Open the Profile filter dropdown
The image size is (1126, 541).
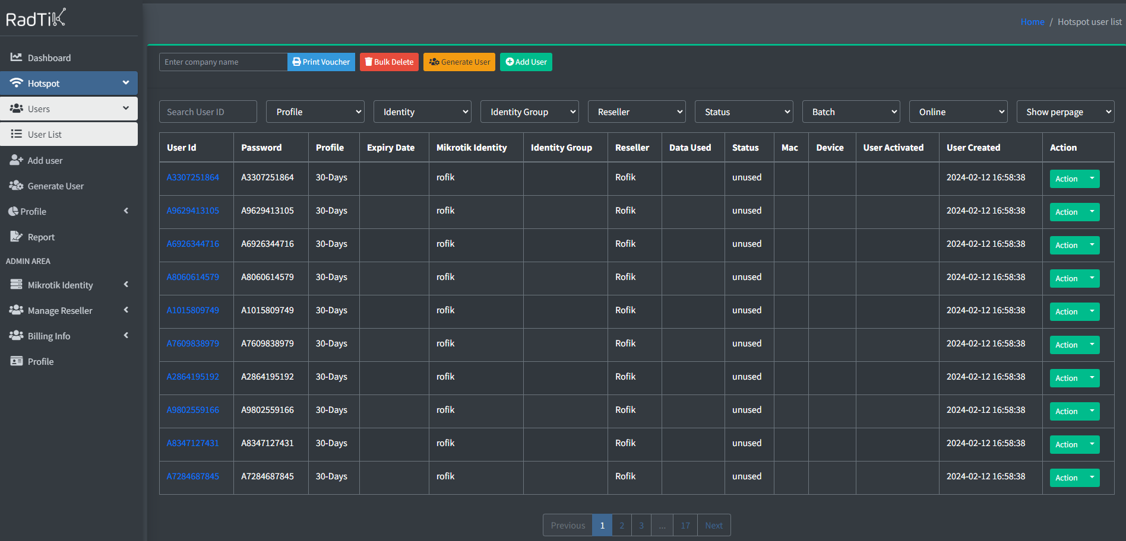(x=315, y=112)
